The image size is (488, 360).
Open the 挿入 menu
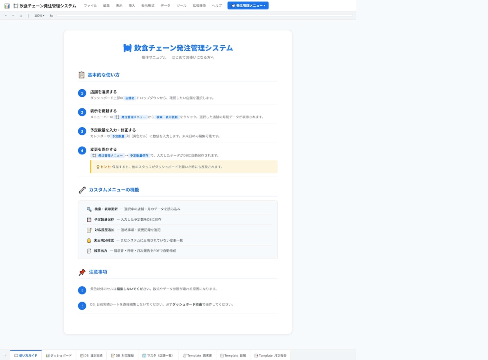click(x=132, y=6)
